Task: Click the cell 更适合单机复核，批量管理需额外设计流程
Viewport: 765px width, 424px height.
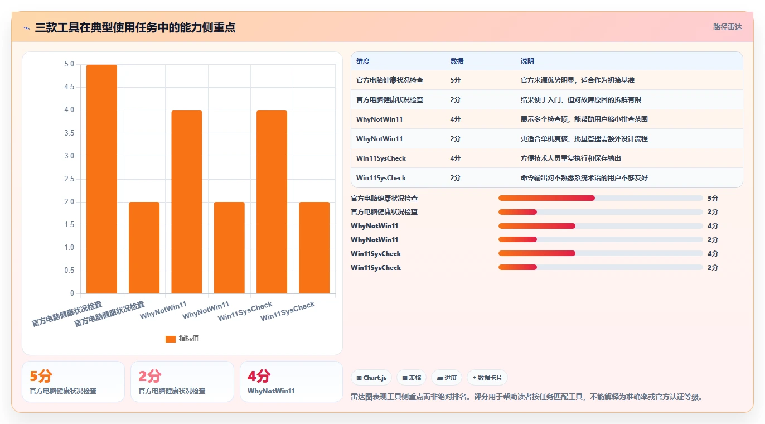Action: click(x=584, y=139)
